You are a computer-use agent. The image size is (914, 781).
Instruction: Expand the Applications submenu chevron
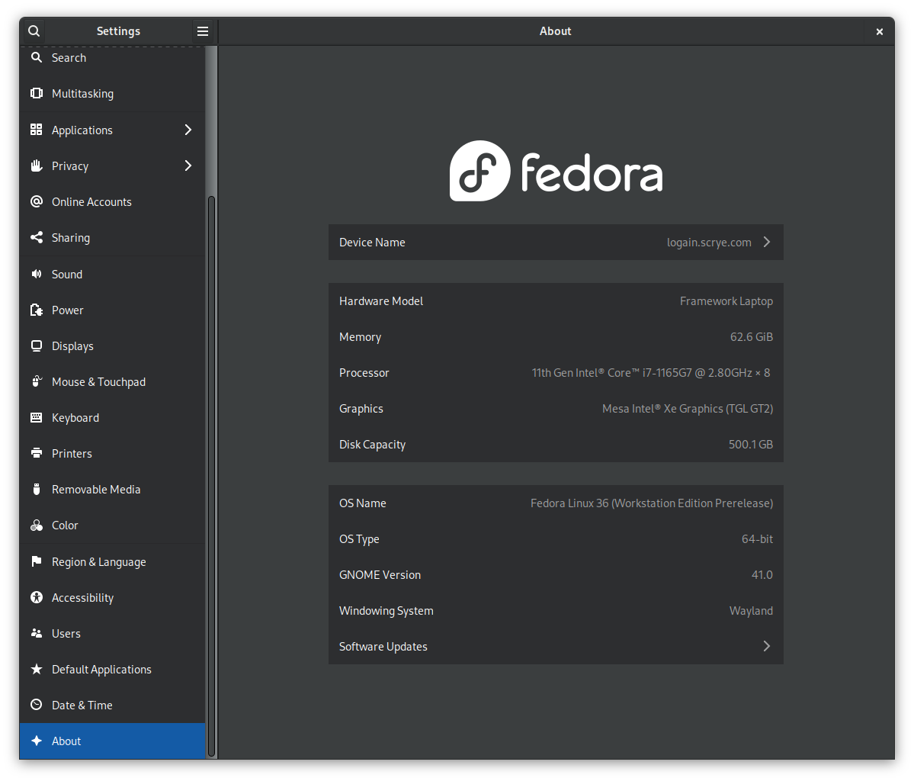[x=188, y=130]
